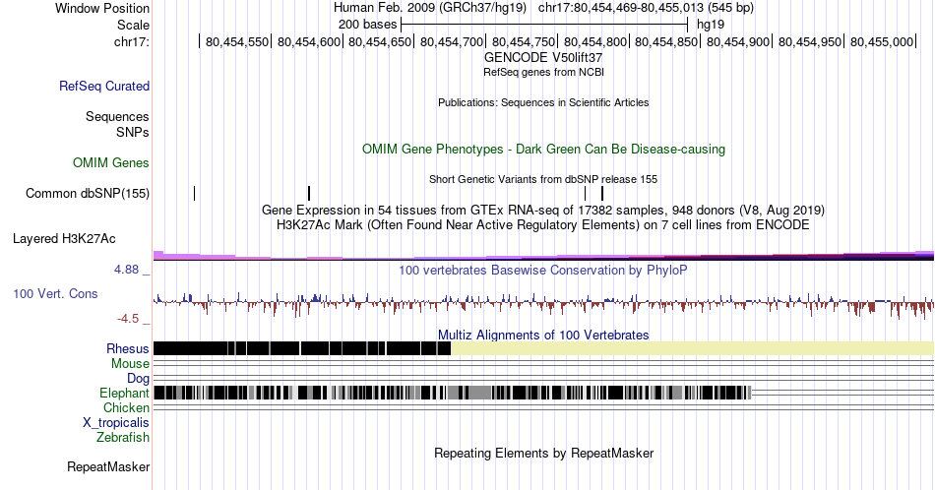
Task: Click the chr17:80,454,469-80,455,013 position text
Action: 620,8
